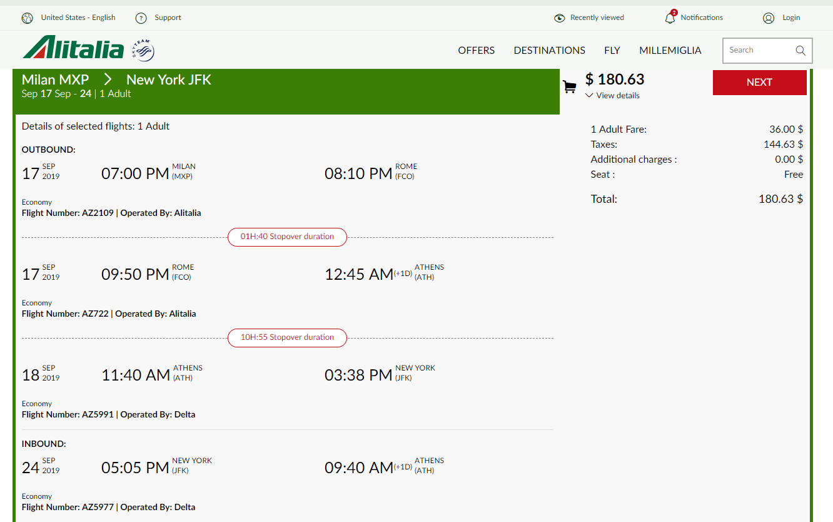Image resolution: width=833 pixels, height=522 pixels.
Task: Click the search magnifier icon
Action: (800, 51)
